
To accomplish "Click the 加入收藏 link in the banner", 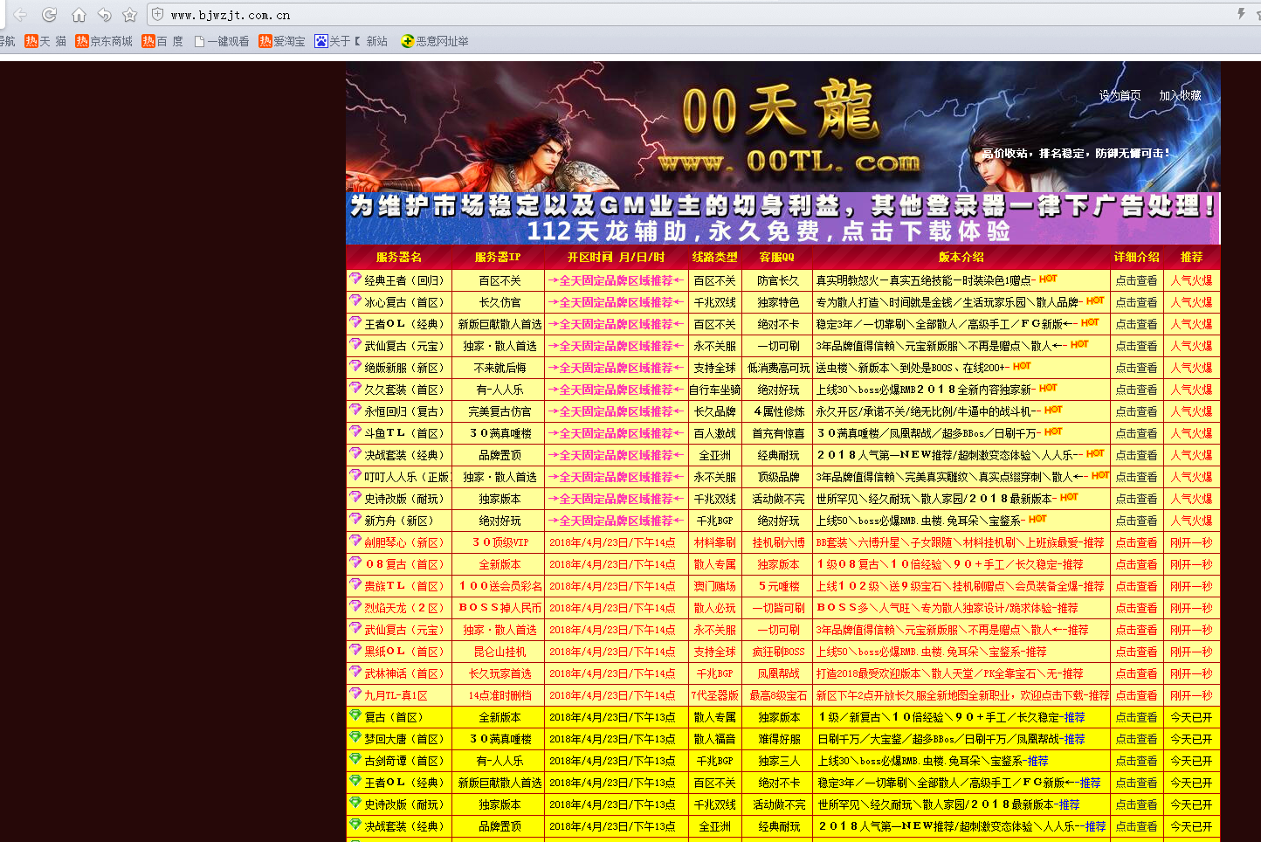I will (x=1180, y=95).
